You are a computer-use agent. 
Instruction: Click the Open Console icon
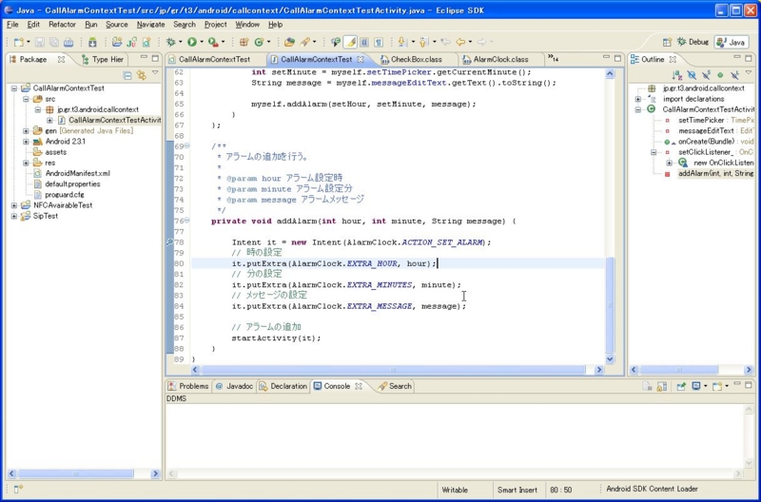pos(717,387)
